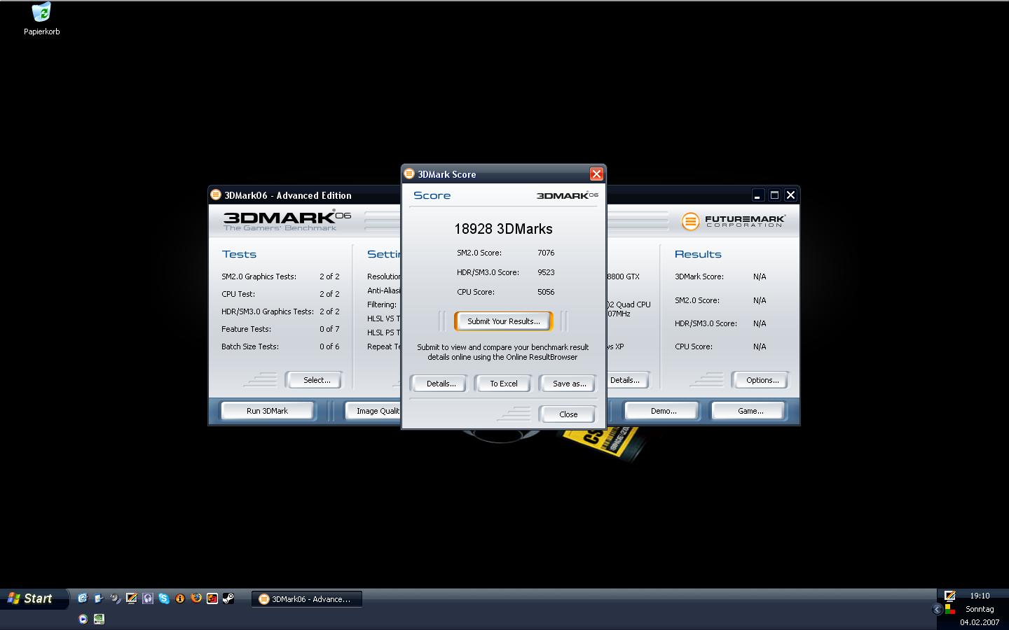Click the Demo button in main window

point(663,411)
